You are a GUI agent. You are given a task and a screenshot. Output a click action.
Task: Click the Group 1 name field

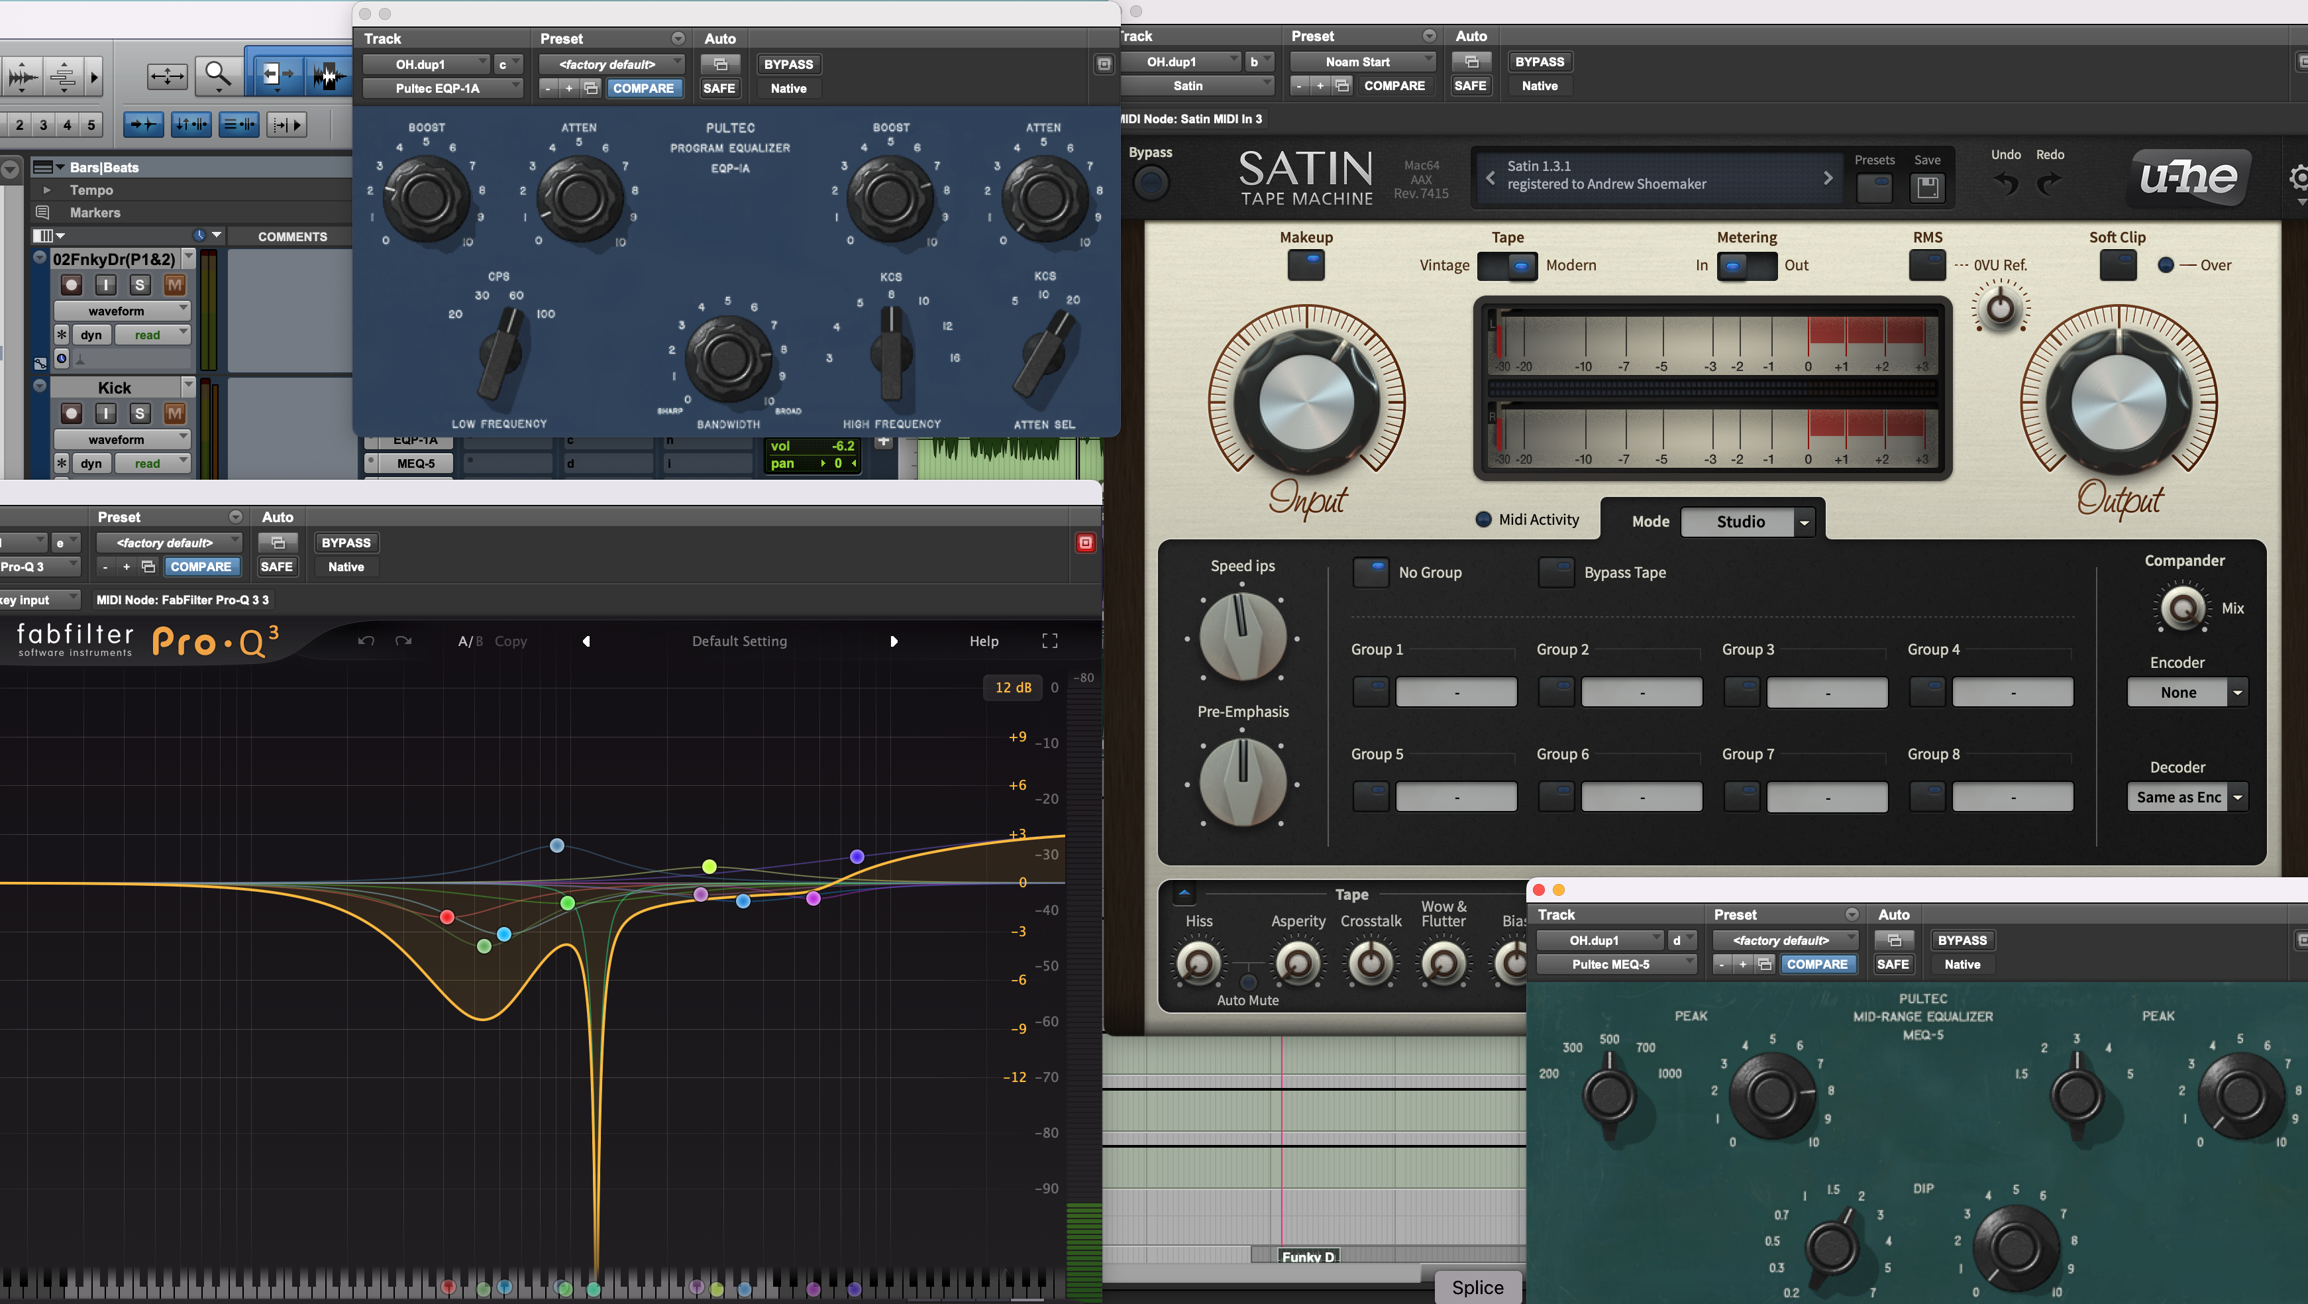[1456, 692]
